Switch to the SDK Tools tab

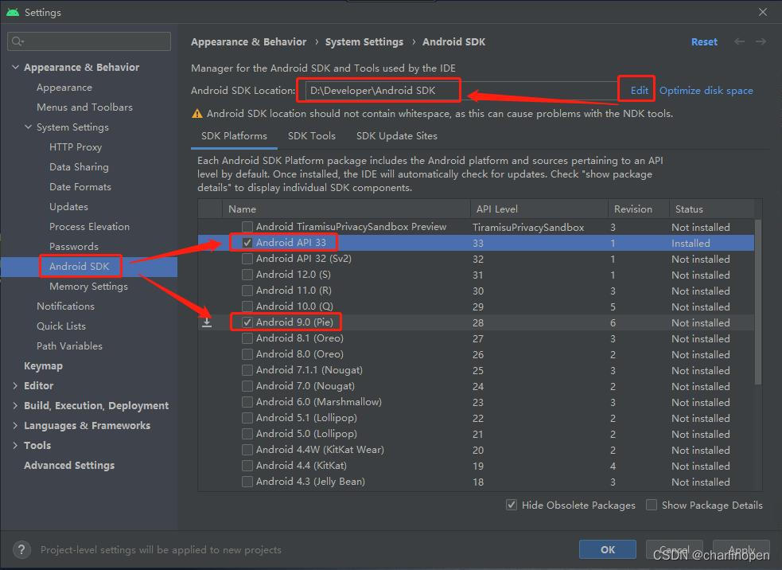click(312, 136)
